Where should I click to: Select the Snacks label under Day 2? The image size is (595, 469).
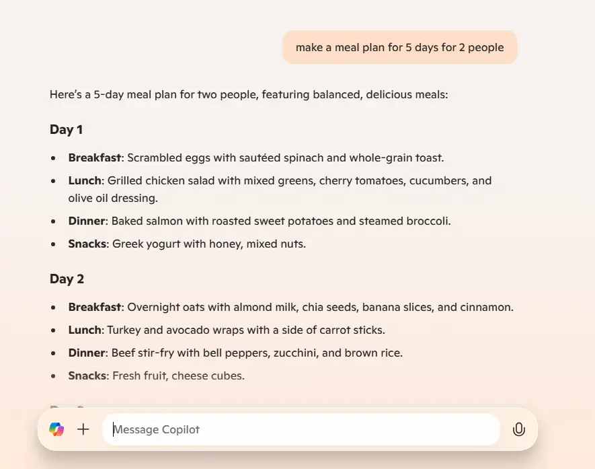coord(87,376)
